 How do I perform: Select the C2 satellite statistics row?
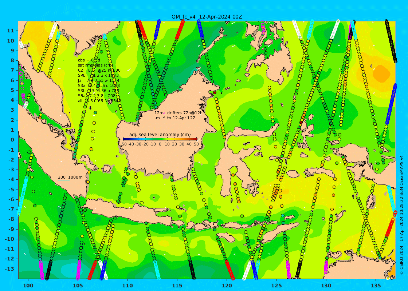pos(99,70)
